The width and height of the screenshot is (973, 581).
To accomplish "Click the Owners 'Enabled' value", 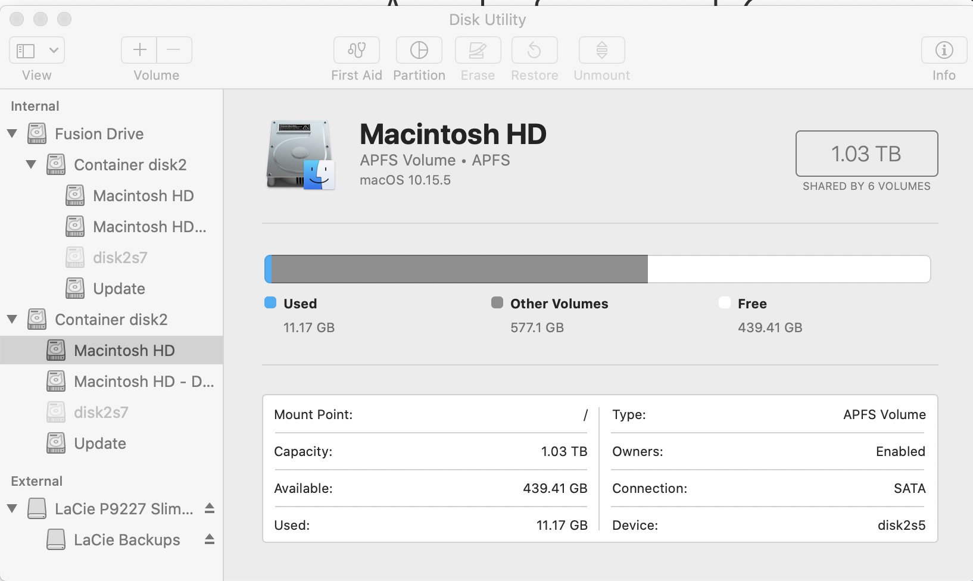I will pyautogui.click(x=900, y=451).
